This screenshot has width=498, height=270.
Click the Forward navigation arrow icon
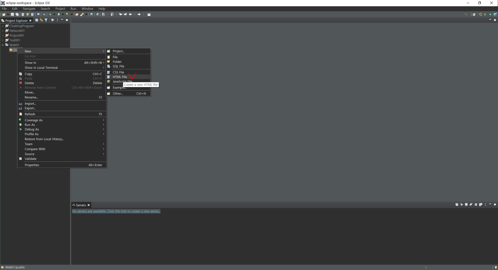(x=139, y=15)
